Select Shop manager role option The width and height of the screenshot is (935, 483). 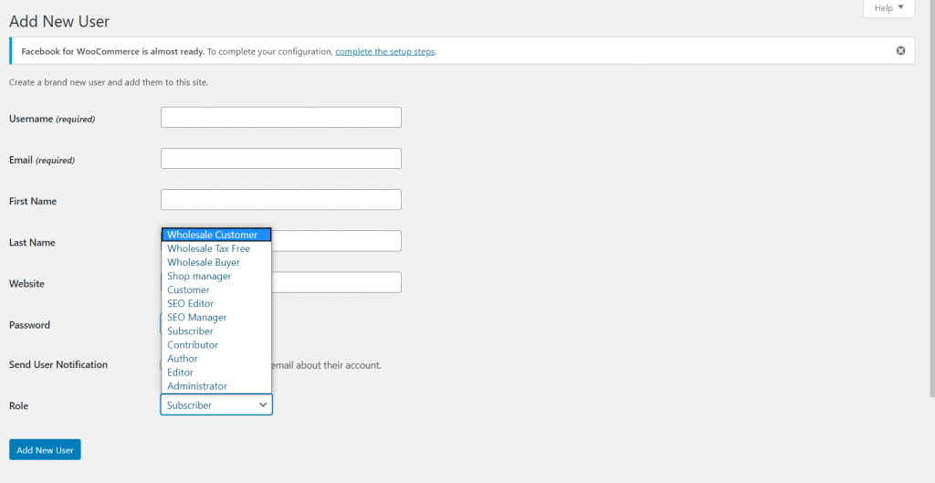point(216,276)
